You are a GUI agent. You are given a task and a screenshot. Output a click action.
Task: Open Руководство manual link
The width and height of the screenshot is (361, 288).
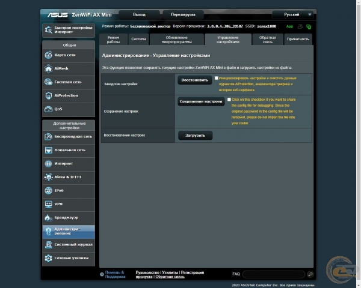click(147, 272)
